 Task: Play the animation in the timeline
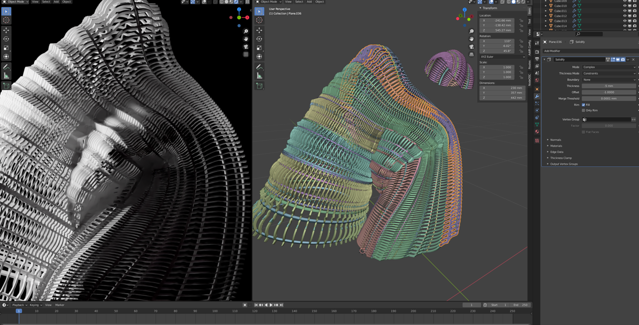(271, 305)
